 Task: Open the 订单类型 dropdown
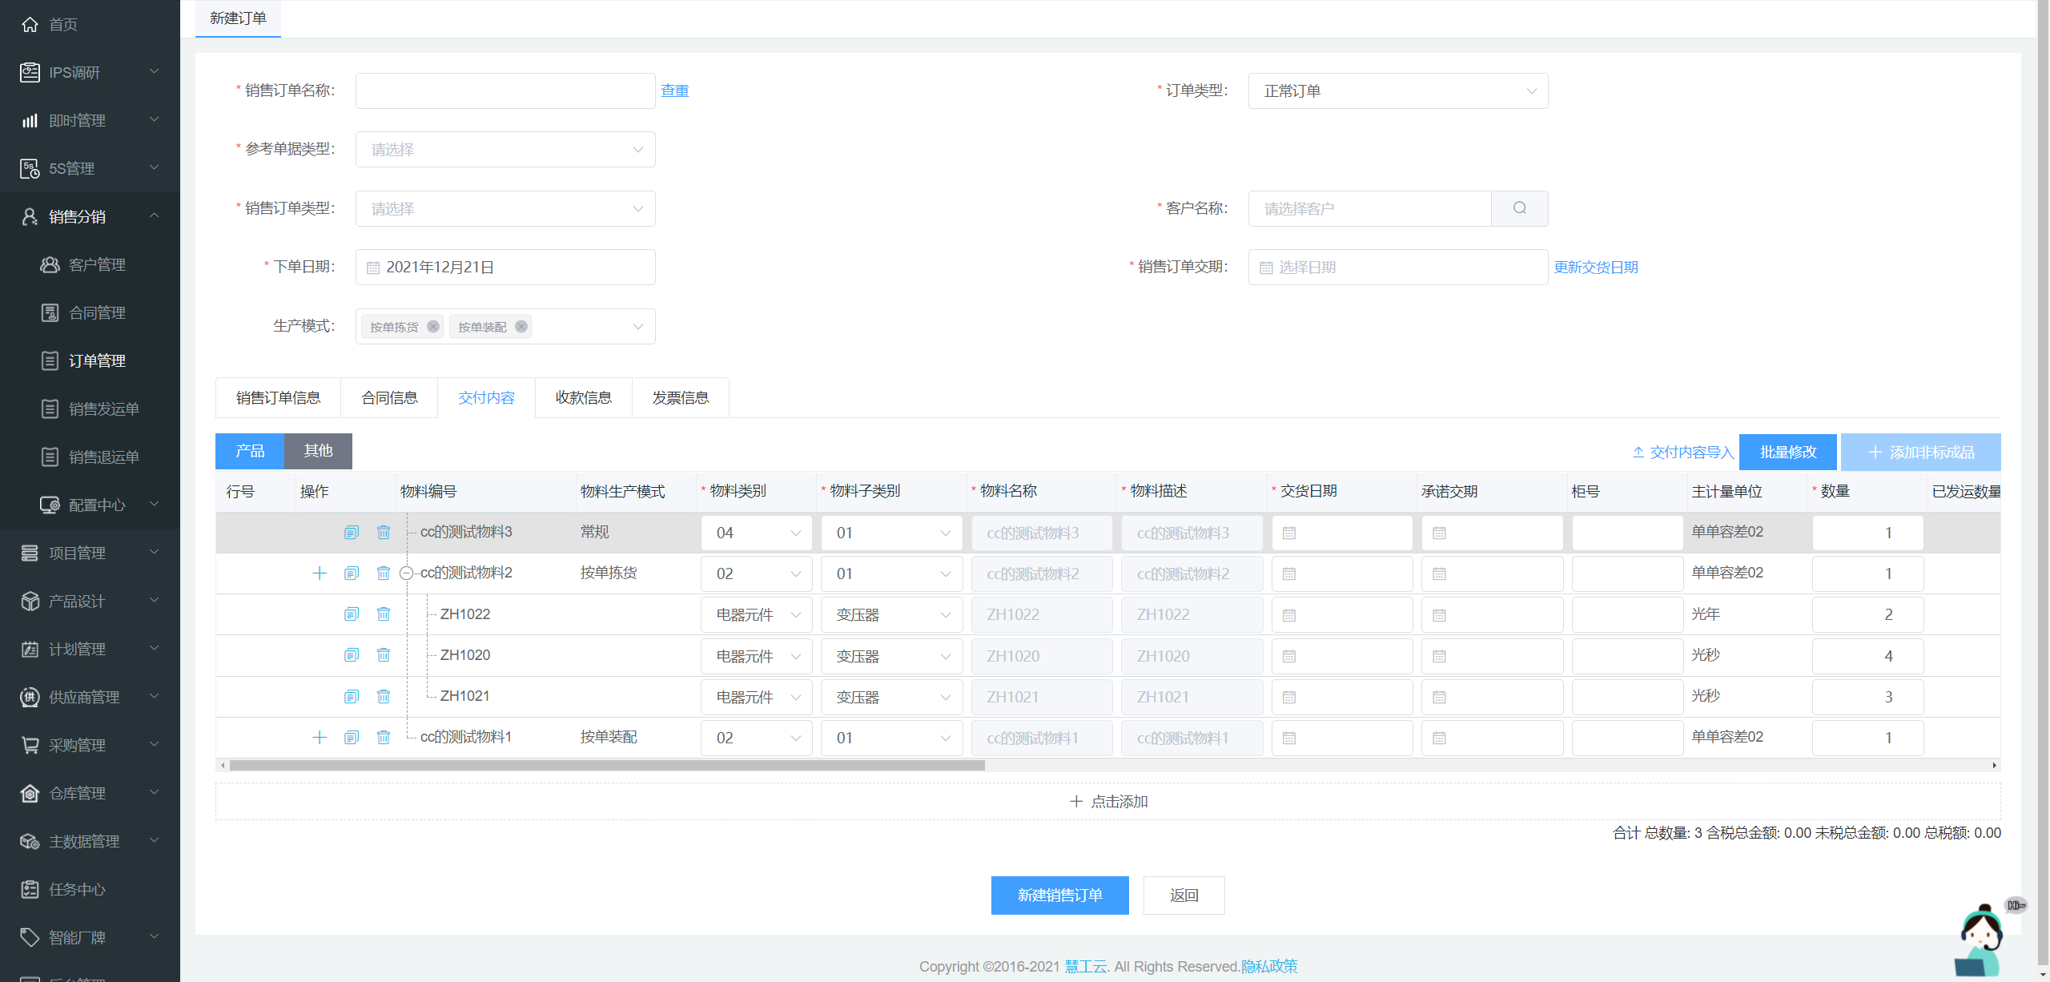pos(1397,91)
